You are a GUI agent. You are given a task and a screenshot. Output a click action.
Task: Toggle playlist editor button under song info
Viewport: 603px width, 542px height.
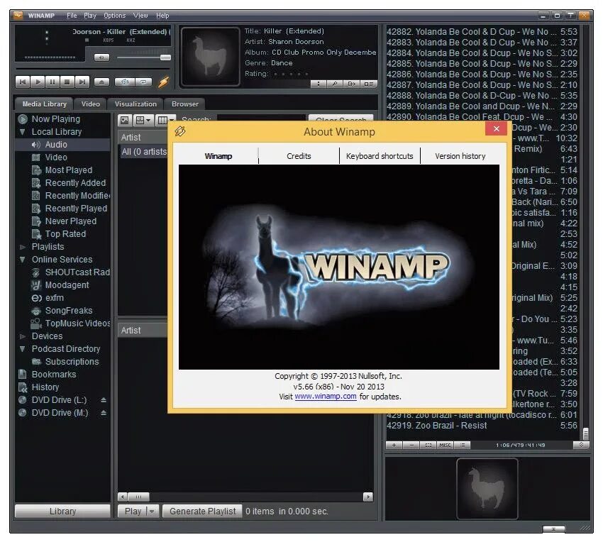coord(368,84)
